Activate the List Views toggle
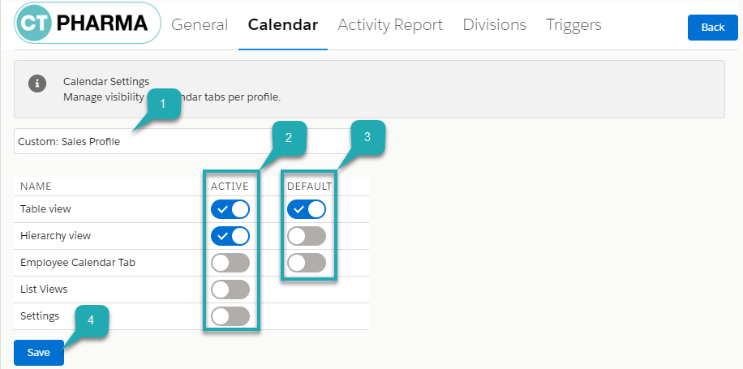The width and height of the screenshot is (743, 369). coord(230,289)
